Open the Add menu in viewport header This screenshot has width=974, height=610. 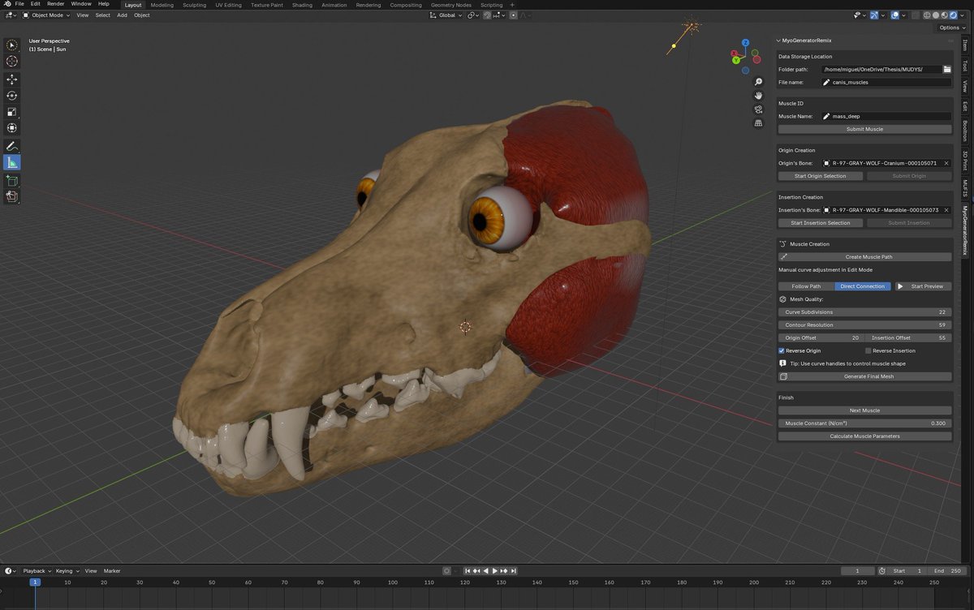122,15
